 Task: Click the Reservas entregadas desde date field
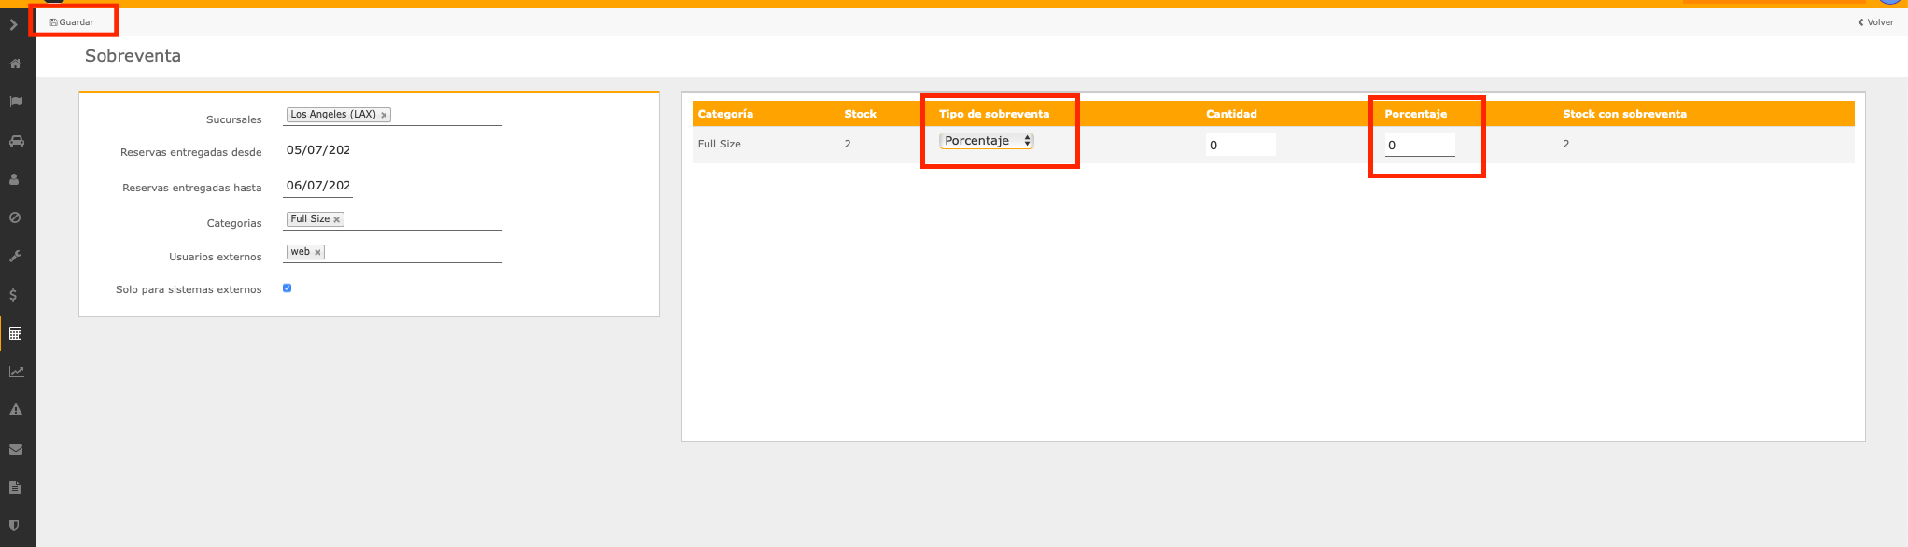(x=317, y=150)
